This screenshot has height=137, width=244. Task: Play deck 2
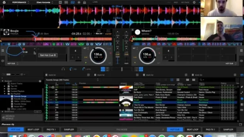coord(135,63)
